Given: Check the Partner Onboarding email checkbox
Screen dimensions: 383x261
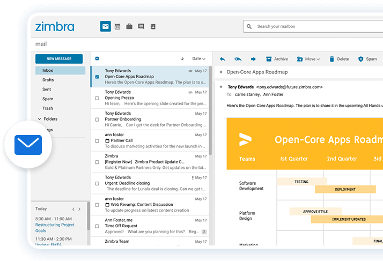Looking at the screenshot, I should click(97, 120).
